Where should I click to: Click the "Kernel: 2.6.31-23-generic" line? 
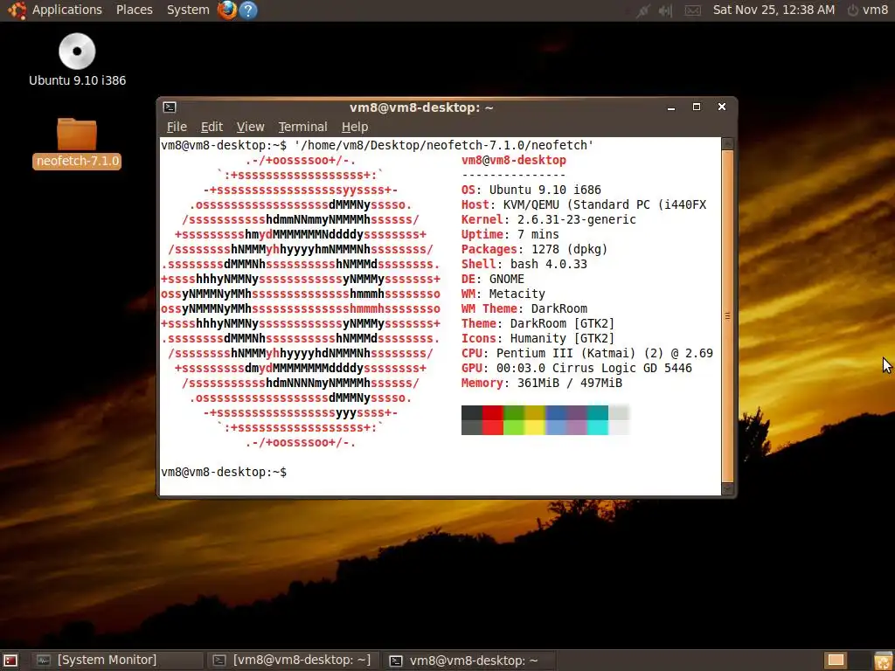tap(549, 219)
